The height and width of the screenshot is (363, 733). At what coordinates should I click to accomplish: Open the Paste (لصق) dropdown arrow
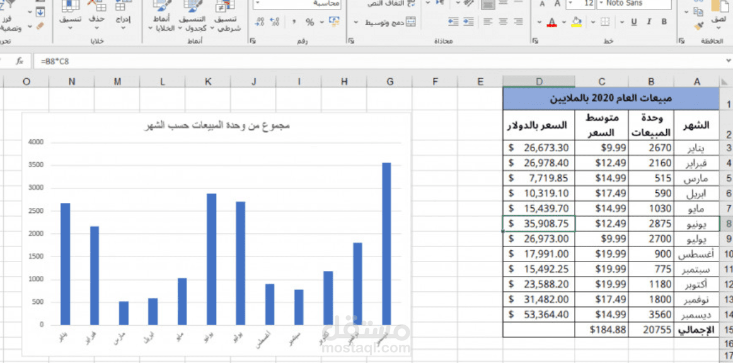coord(719,27)
